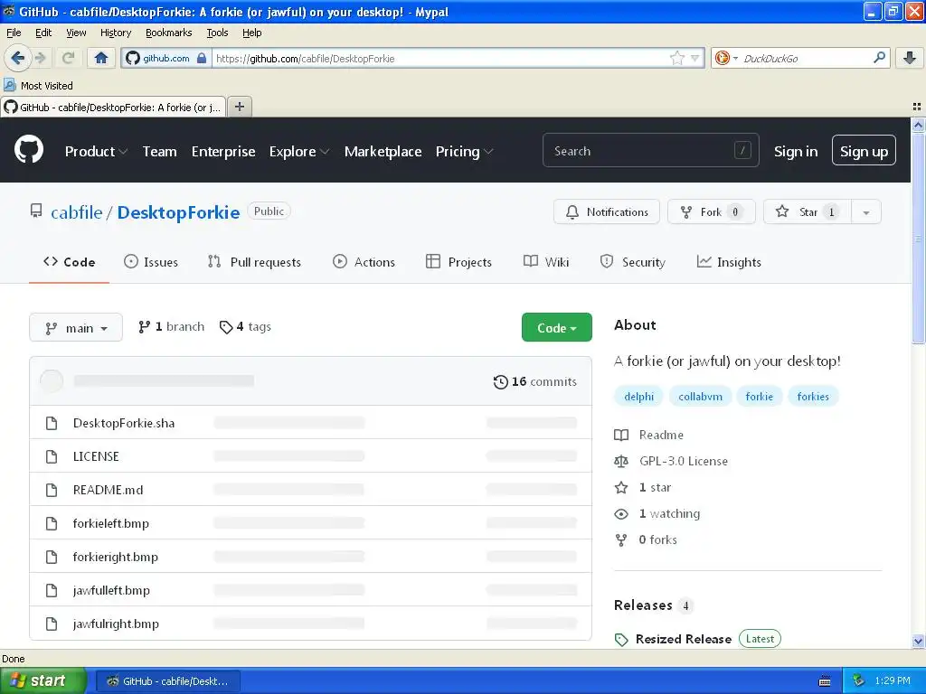
Task: Click the Fork button
Action: (711, 212)
